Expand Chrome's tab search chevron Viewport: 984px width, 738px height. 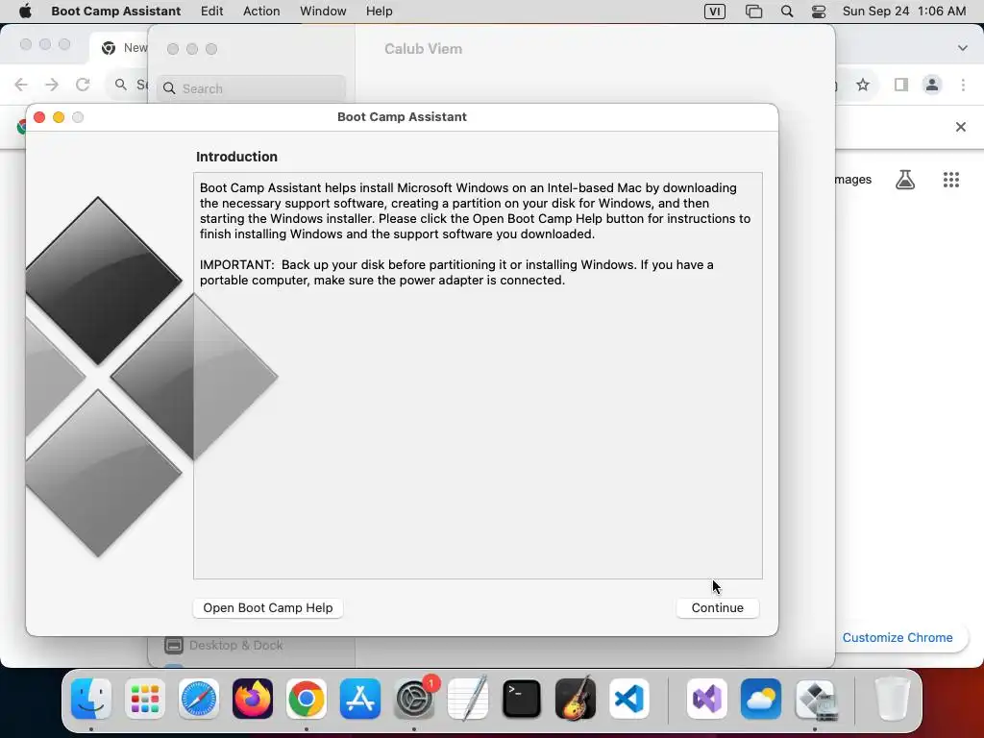pyautogui.click(x=962, y=48)
